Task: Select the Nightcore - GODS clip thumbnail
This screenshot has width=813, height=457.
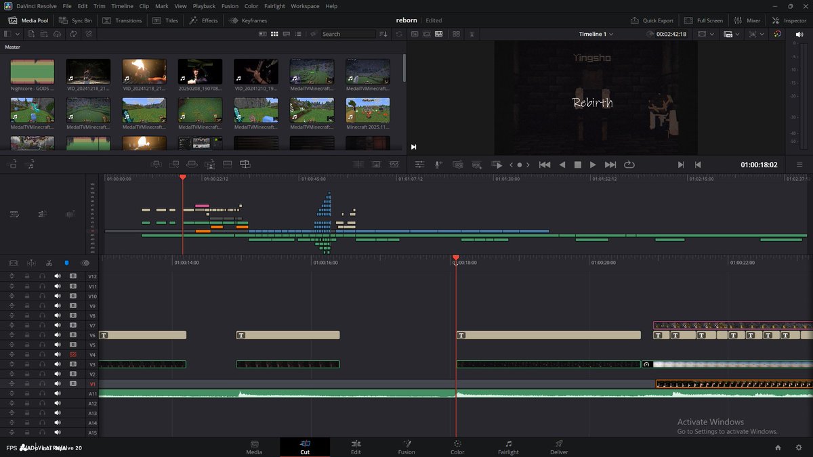Action: (32, 70)
